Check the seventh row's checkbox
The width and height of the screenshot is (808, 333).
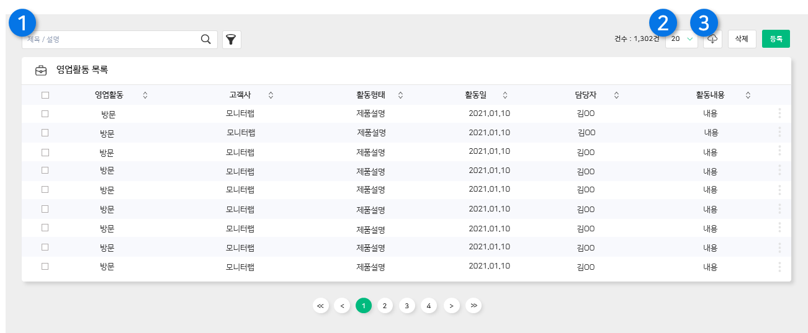(45, 228)
